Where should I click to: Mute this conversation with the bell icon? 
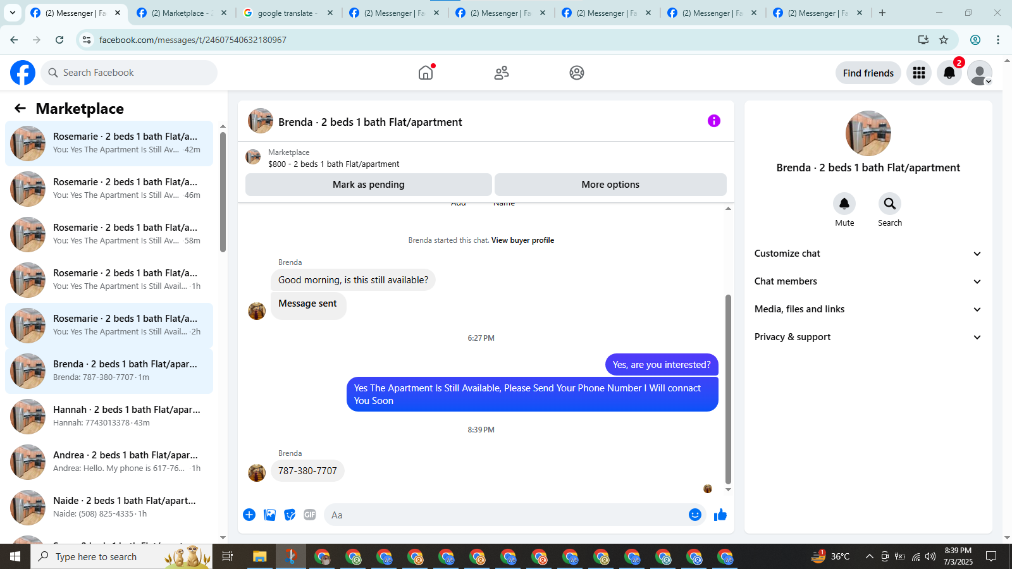coord(844,204)
